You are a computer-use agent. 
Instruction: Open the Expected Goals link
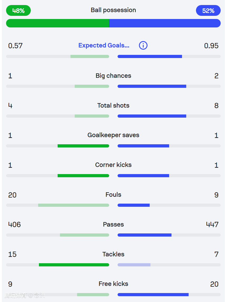[104, 45]
